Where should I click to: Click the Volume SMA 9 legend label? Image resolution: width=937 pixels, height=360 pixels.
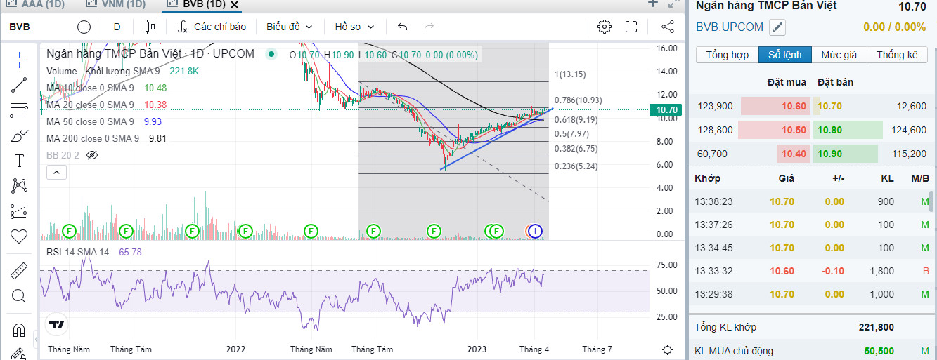pos(103,71)
